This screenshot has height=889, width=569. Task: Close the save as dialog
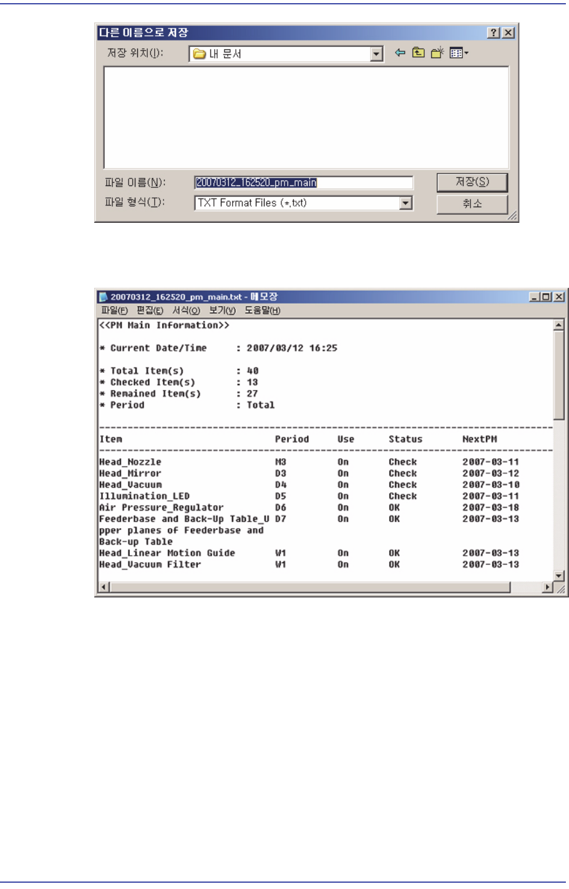pyautogui.click(x=508, y=33)
